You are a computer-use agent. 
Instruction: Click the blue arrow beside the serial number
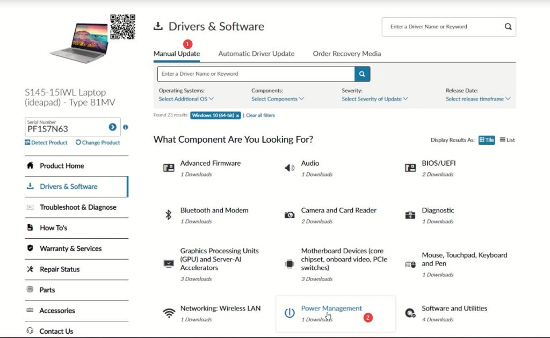click(112, 127)
